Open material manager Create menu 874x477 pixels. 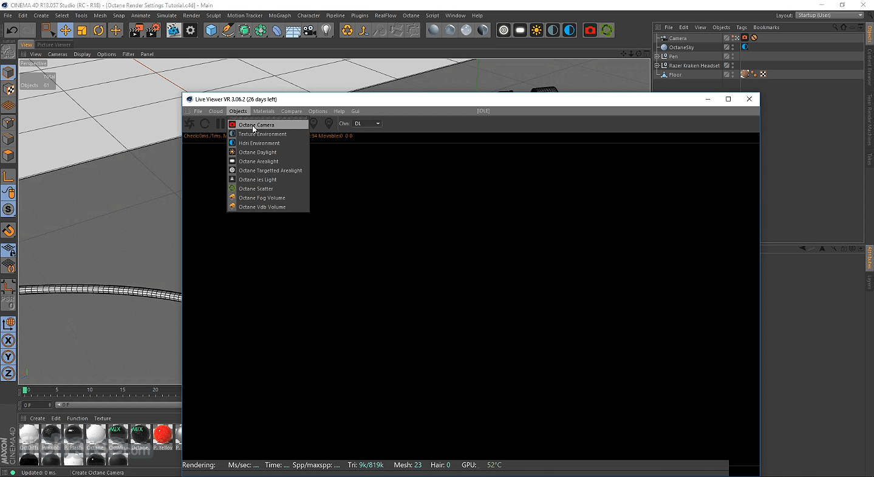click(38, 418)
